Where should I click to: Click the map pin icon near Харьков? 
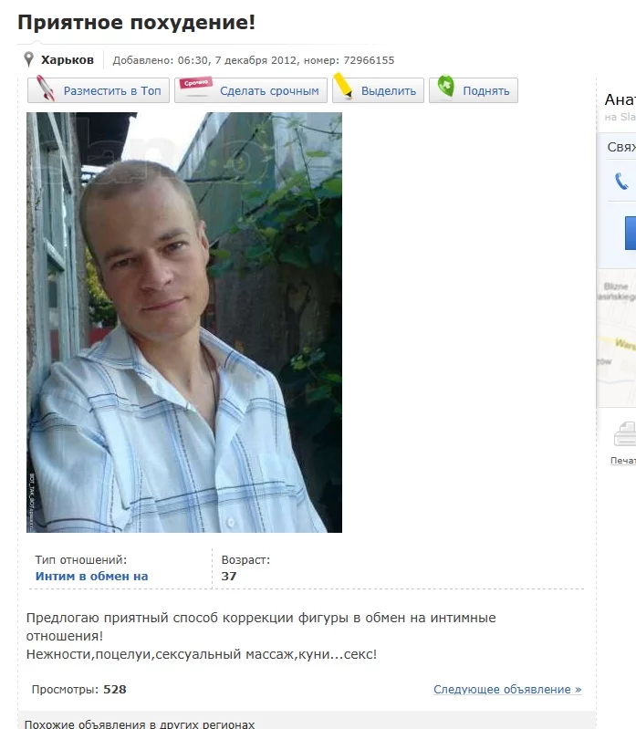(29, 59)
